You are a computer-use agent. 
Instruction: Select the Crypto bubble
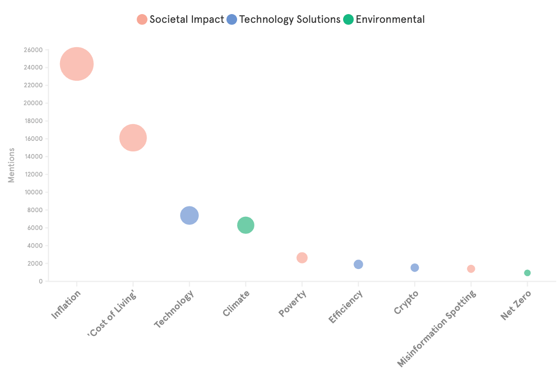[415, 268]
